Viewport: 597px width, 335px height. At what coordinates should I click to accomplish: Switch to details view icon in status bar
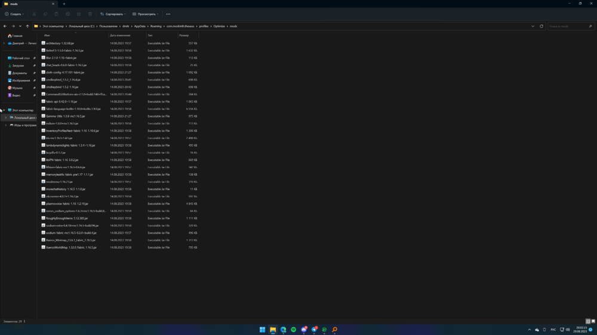588,321
